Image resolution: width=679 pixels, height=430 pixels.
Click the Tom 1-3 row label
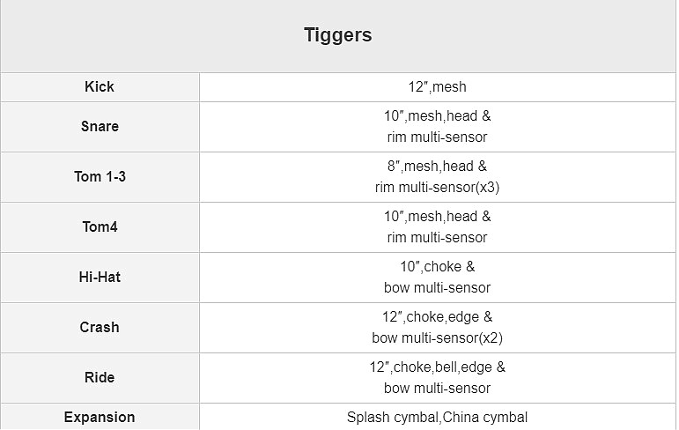tap(100, 176)
